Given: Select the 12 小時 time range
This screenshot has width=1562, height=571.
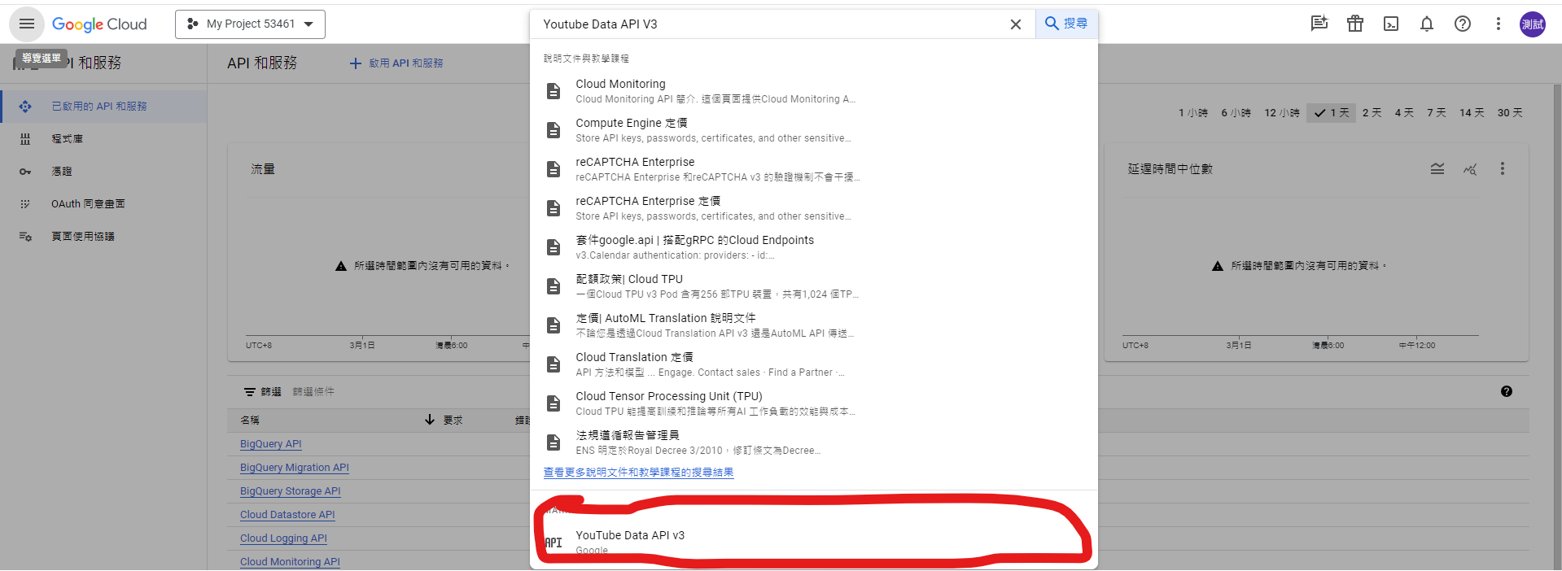Looking at the screenshot, I should (1282, 113).
